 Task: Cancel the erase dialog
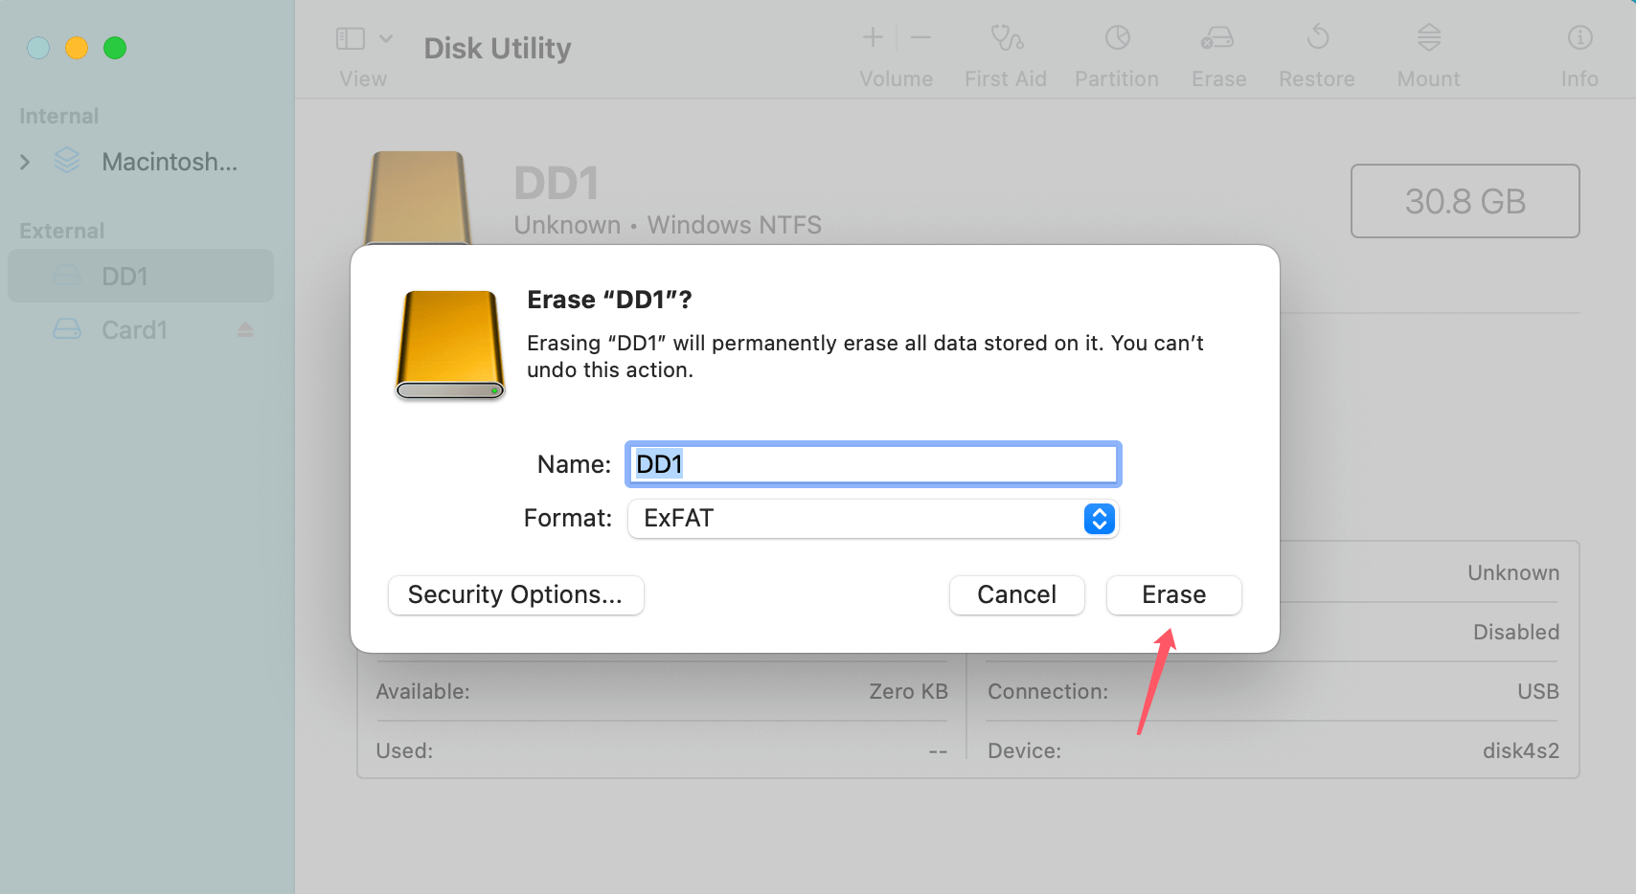tap(1016, 594)
